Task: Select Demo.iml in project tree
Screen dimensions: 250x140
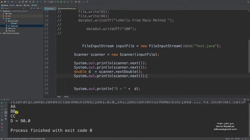Action: pos(11,28)
